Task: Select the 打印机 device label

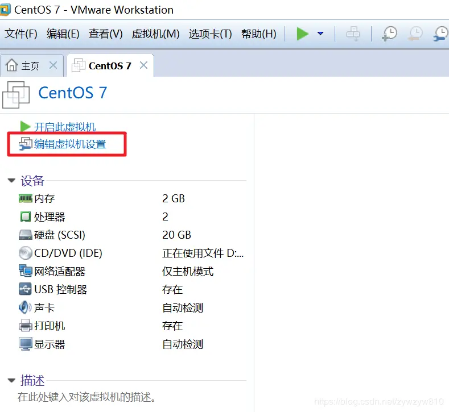Action: (50, 326)
